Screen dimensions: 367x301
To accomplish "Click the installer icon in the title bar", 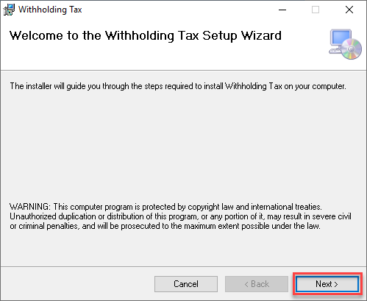I will (x=9, y=10).
